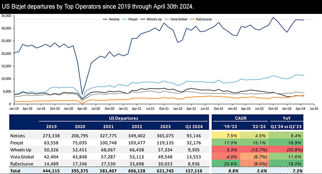Click the green 20.6% flyExclusive cell
This screenshot has width=322, height=174.
point(226,163)
